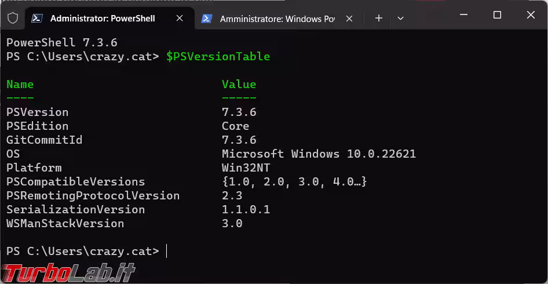
Task: Click the blue Windows PowerShell tab icon
Action: (x=207, y=19)
